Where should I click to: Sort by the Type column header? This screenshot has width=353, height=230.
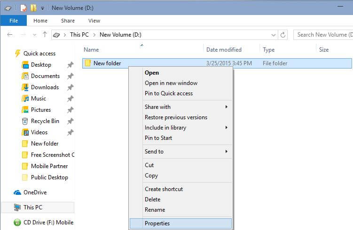[268, 50]
